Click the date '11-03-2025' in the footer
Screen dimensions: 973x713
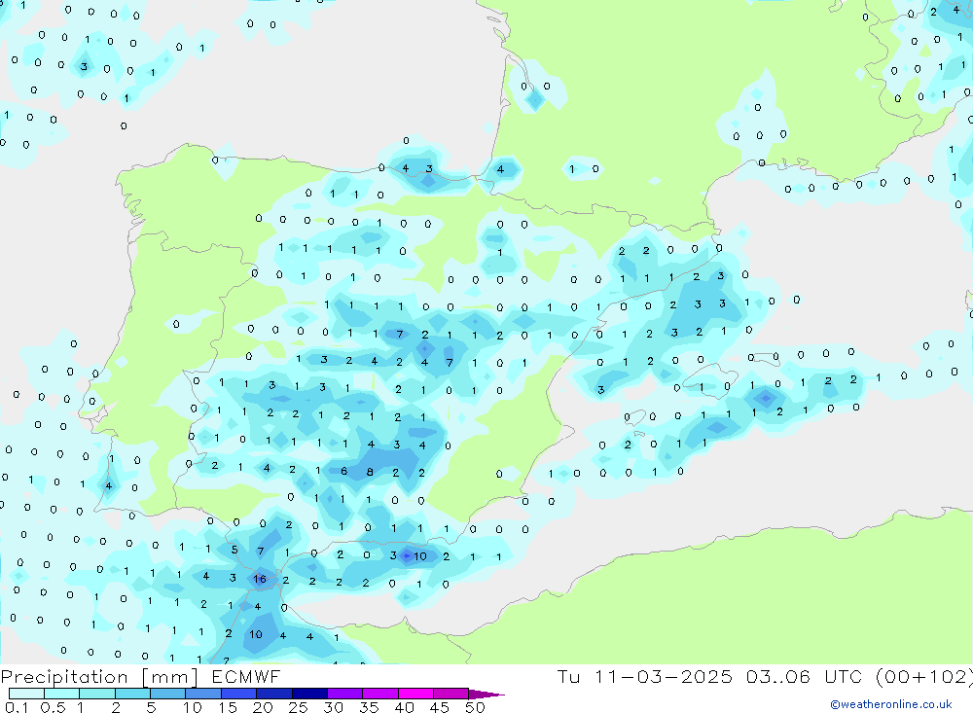pos(664,676)
